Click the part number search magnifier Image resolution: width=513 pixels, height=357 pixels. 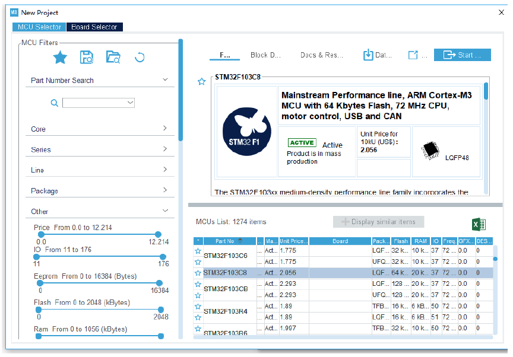pyautogui.click(x=55, y=103)
